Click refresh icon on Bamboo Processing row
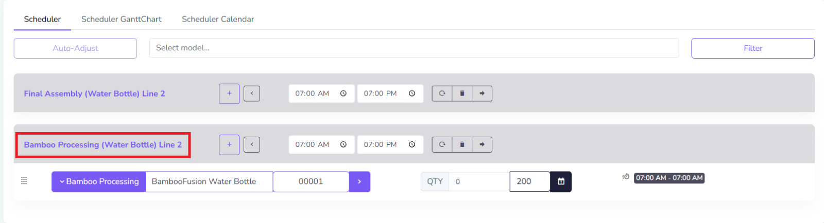Viewport: 824px width, 223px height. tap(442, 144)
